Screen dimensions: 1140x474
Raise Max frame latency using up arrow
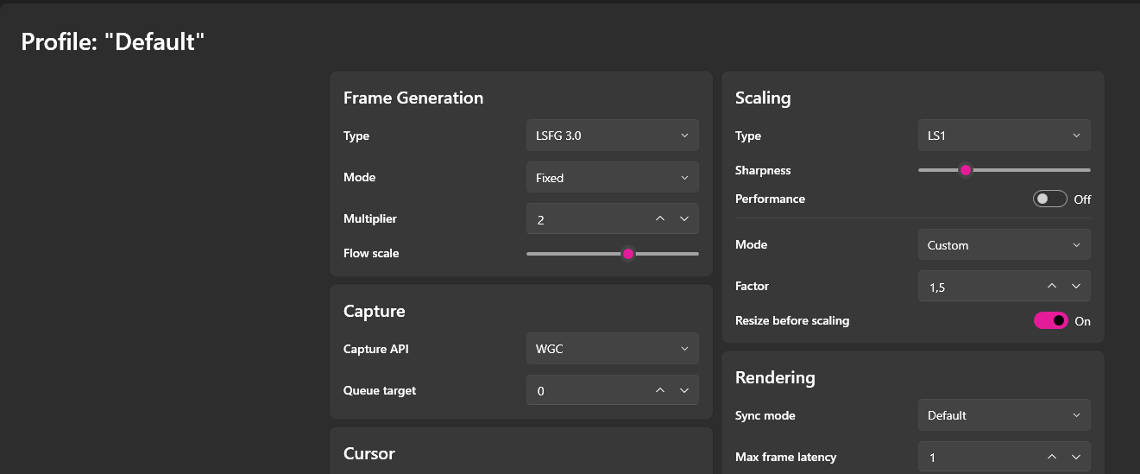click(1052, 457)
